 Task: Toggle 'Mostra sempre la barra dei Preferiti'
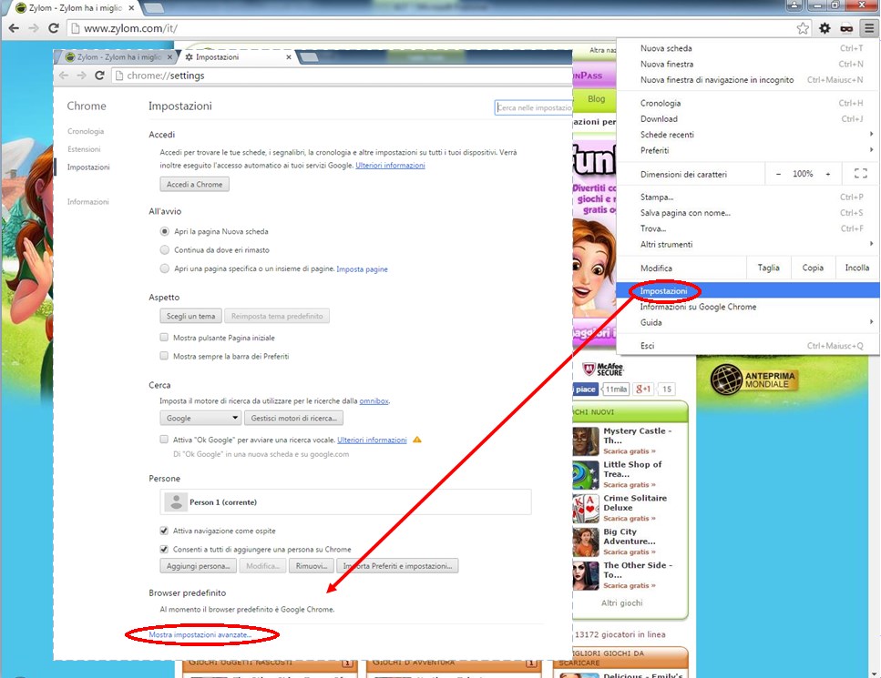(165, 356)
